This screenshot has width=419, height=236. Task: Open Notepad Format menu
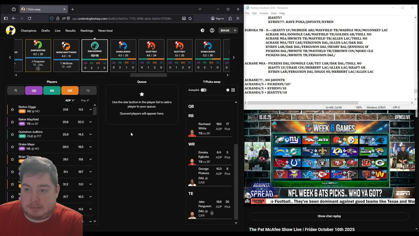pyautogui.click(x=264, y=13)
